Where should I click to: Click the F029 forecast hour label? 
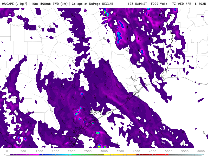click(x=155, y=4)
